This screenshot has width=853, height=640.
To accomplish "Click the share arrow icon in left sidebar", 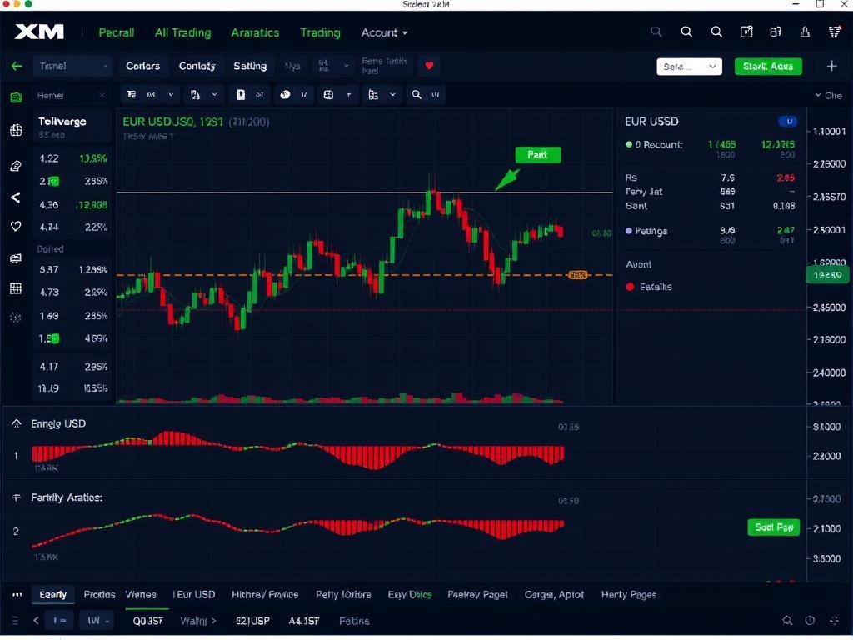I will (15, 197).
